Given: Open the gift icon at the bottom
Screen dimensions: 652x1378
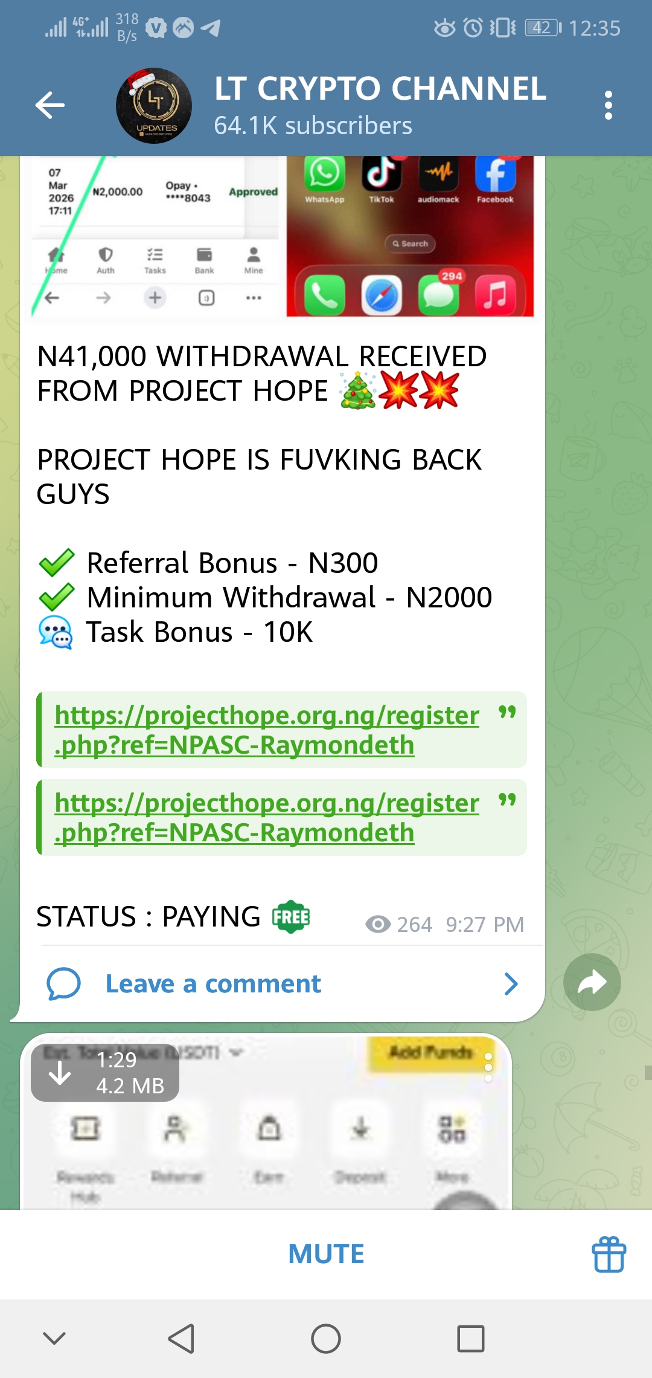Looking at the screenshot, I should click(609, 1254).
